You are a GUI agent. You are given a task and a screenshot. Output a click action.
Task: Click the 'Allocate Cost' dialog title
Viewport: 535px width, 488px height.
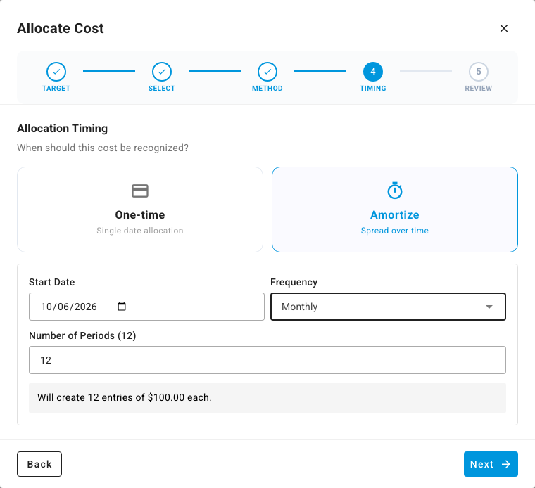[x=61, y=28]
